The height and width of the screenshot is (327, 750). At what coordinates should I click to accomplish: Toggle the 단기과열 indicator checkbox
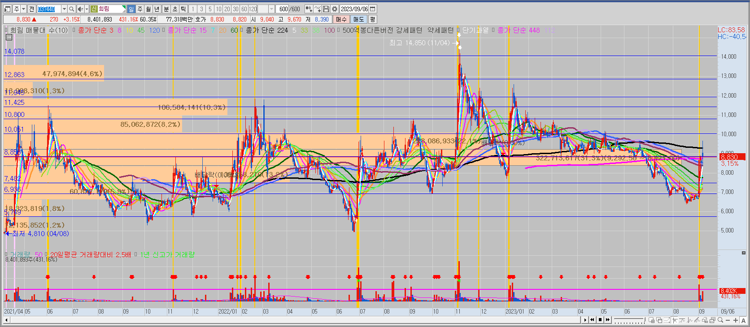click(x=458, y=30)
